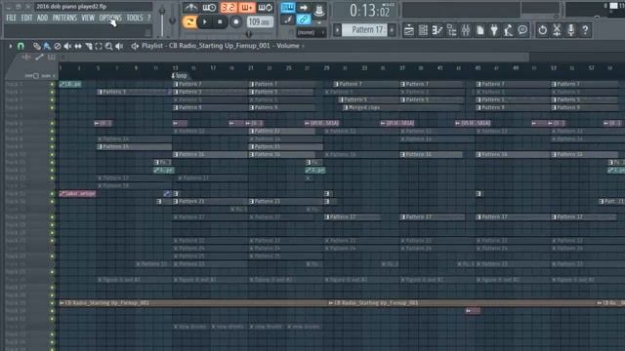Image resolution: width=625 pixels, height=351 pixels.
Task: Open the FILE menu
Action: [x=11, y=18]
